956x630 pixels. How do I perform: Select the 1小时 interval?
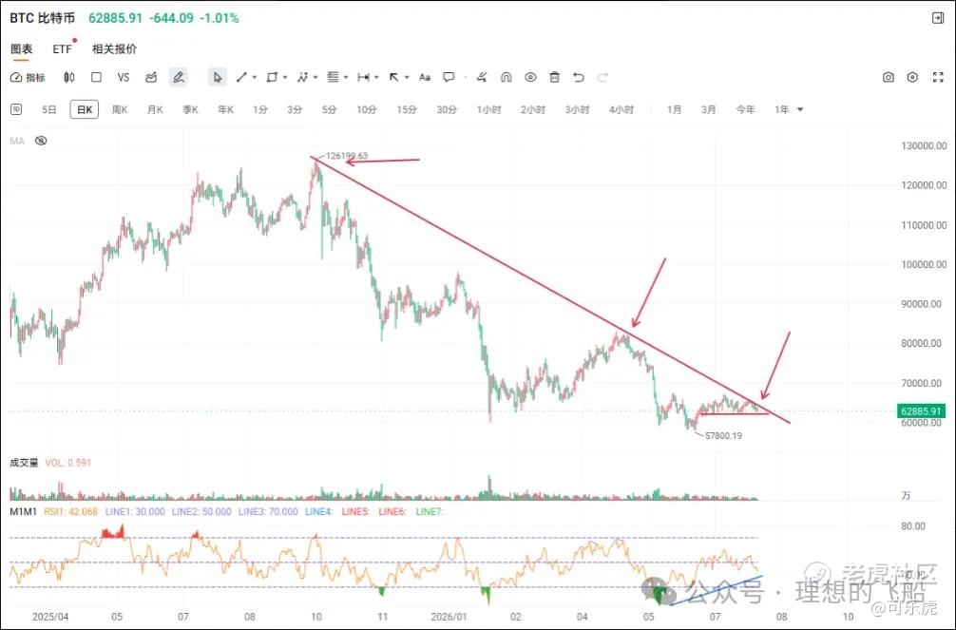click(x=489, y=110)
